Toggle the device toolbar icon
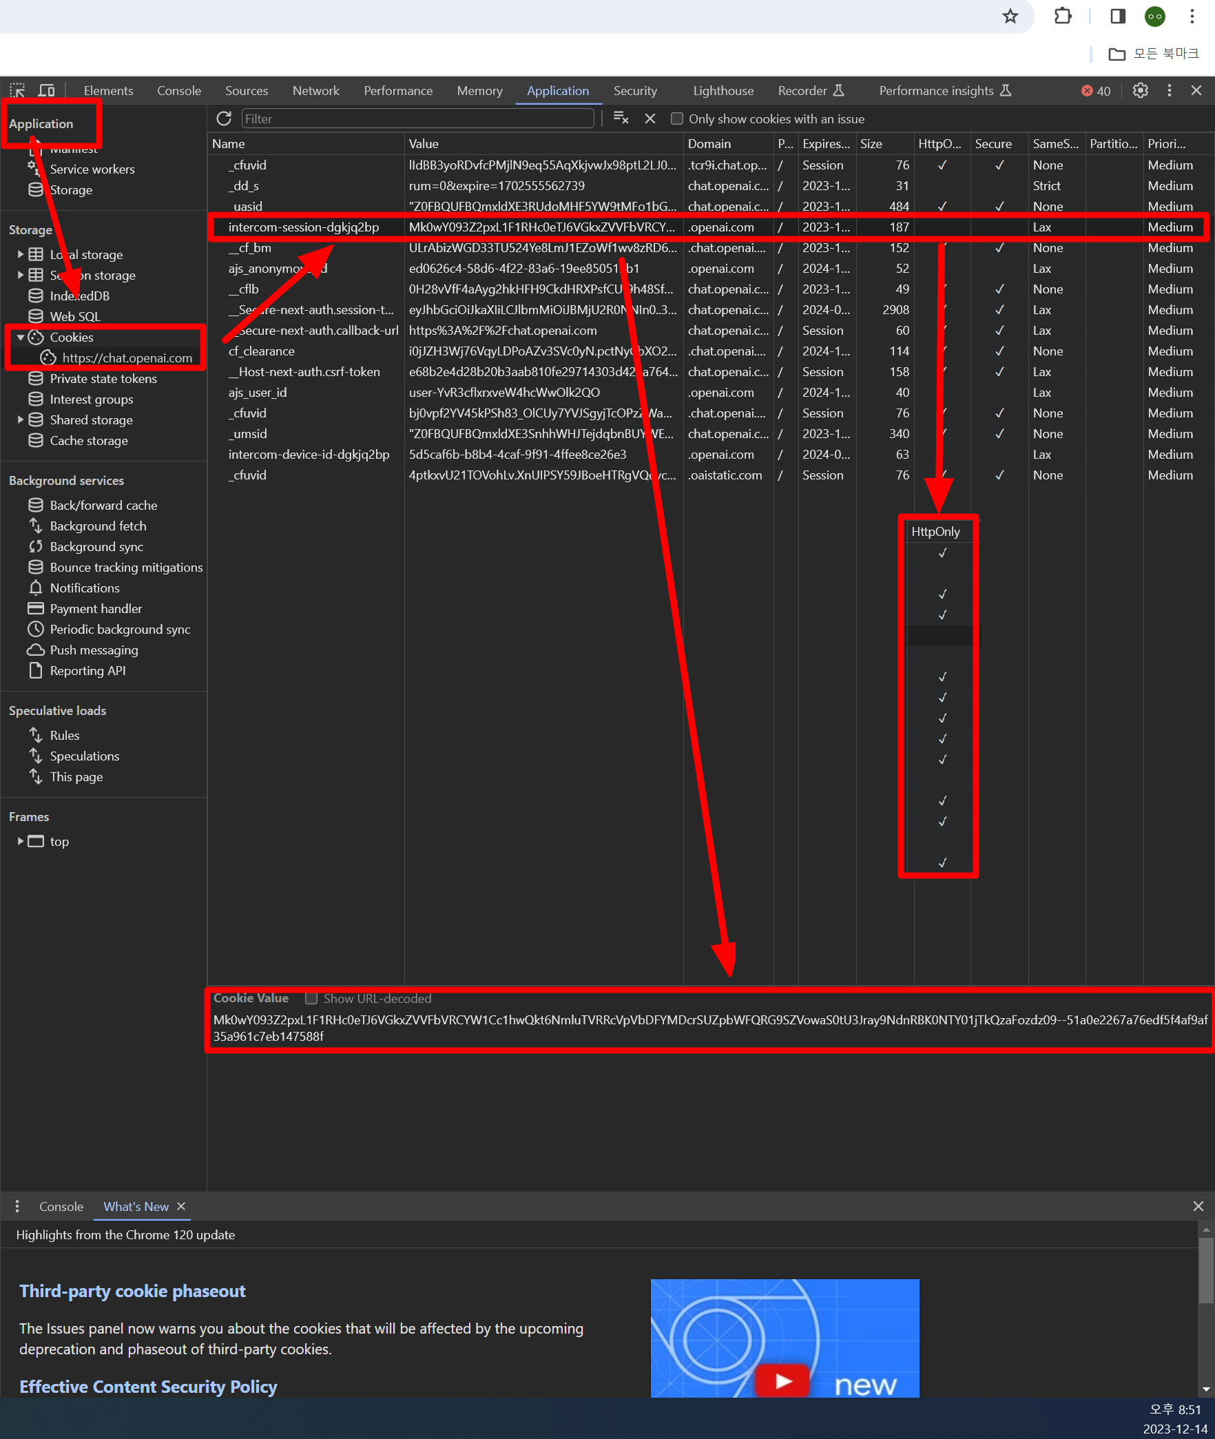This screenshot has width=1215, height=1439. tap(47, 90)
